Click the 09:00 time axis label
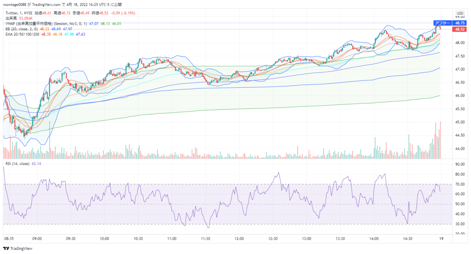 point(37,238)
